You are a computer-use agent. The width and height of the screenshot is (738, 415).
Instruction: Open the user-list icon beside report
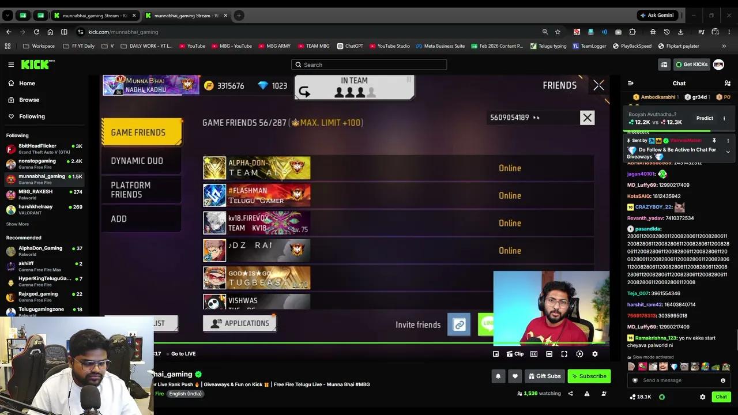tap(604, 394)
